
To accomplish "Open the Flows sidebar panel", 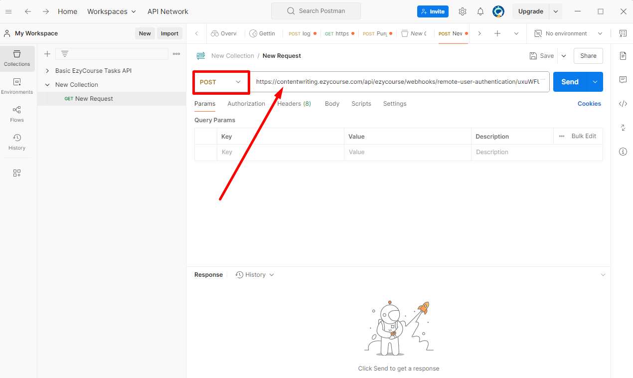I will 17,114.
